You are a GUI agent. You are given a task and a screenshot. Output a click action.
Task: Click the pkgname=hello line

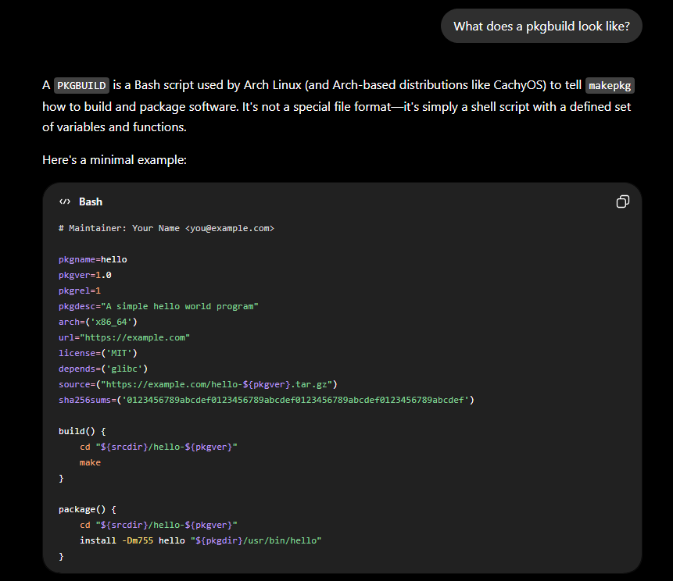point(93,259)
